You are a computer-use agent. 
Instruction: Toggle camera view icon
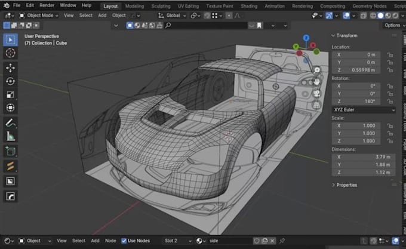tap(316, 93)
